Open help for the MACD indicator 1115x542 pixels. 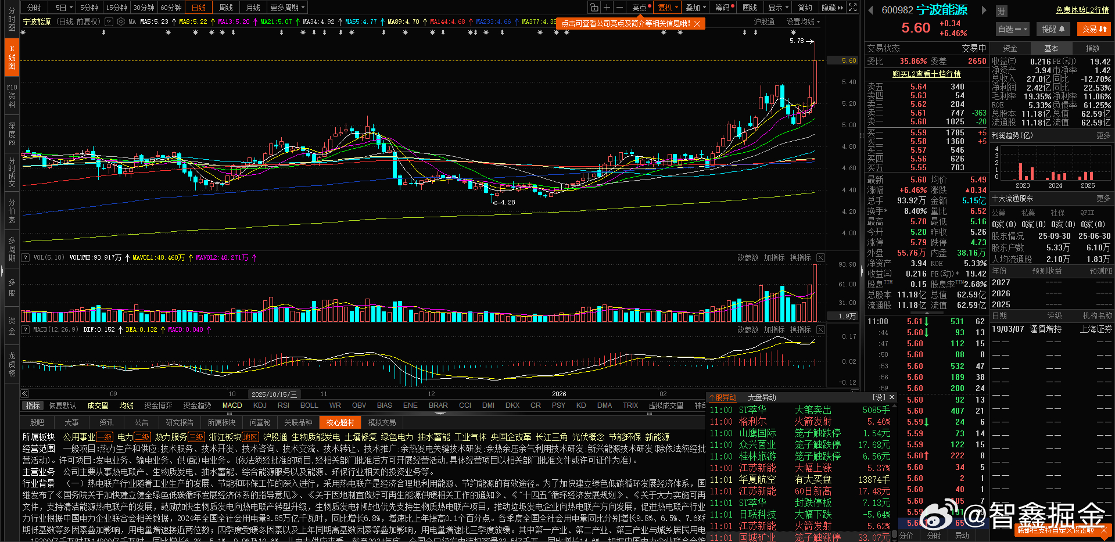click(x=26, y=329)
